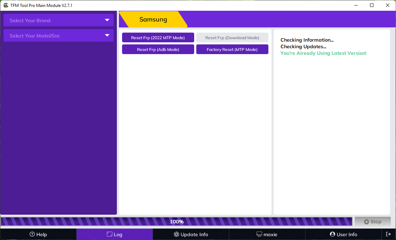This screenshot has height=240, width=396.
Task: Open the maxie computer tab
Action: 267,234
